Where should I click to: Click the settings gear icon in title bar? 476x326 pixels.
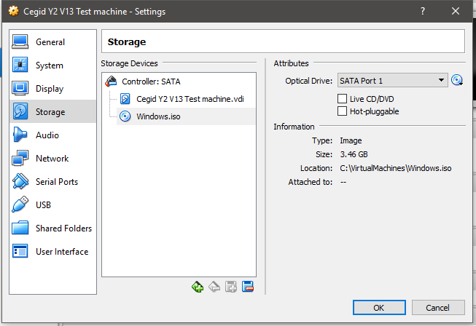(x=14, y=11)
